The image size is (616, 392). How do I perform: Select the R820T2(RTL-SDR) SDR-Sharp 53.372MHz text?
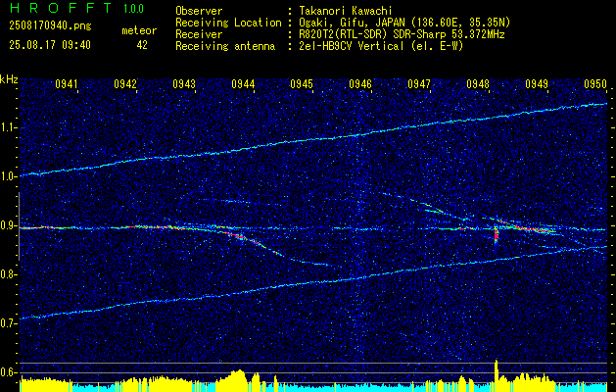tap(402, 34)
